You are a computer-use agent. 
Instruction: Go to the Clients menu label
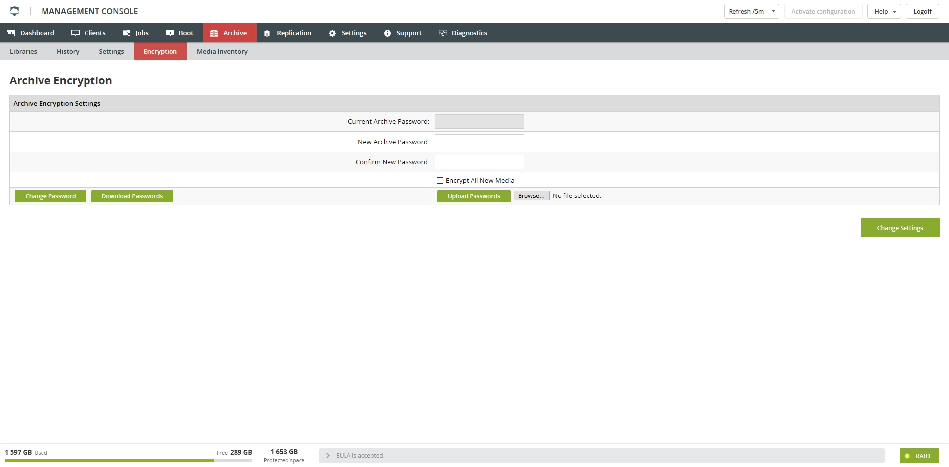coord(95,33)
